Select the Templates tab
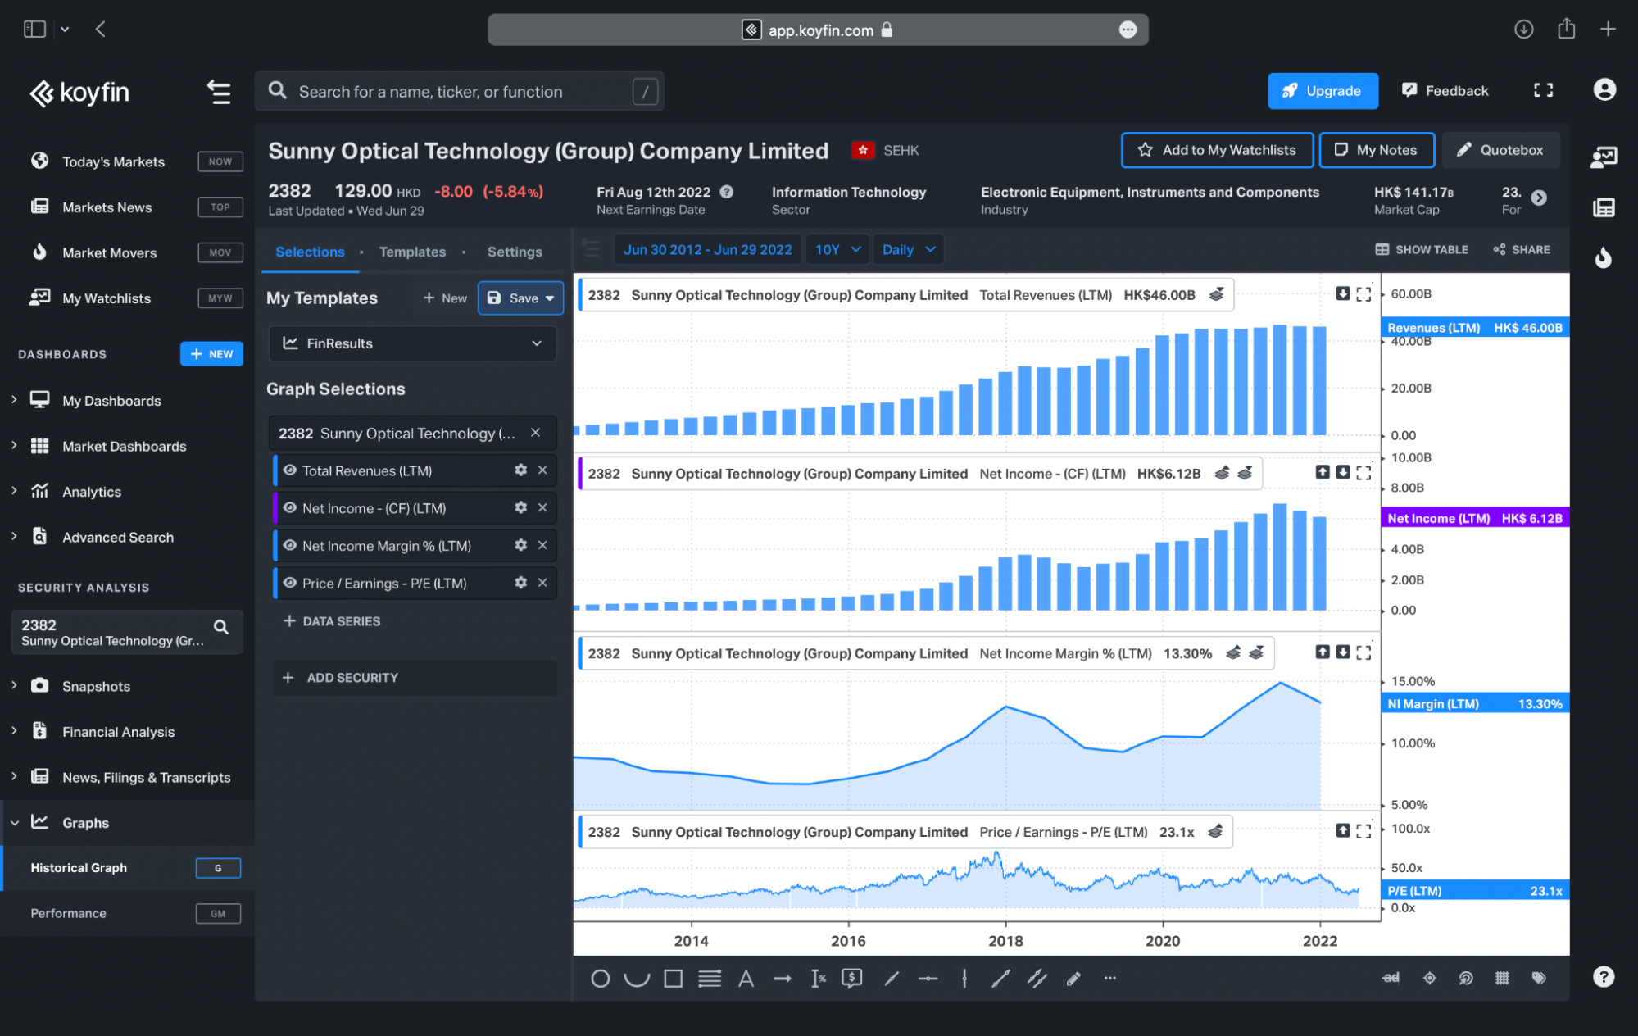 pyautogui.click(x=411, y=251)
